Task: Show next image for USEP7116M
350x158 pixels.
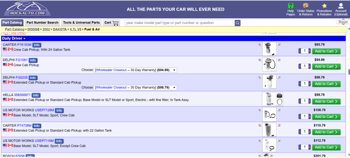Action: tap(279, 141)
